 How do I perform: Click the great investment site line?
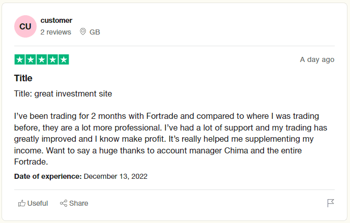point(63,94)
